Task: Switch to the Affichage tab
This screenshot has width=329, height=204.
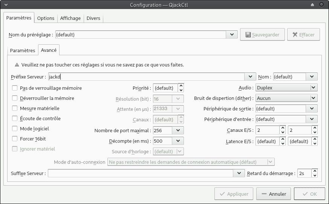Action: pos(70,18)
